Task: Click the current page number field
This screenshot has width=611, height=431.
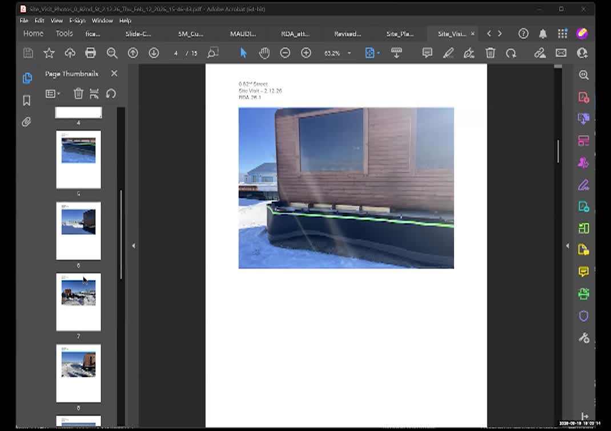Action: tap(176, 53)
